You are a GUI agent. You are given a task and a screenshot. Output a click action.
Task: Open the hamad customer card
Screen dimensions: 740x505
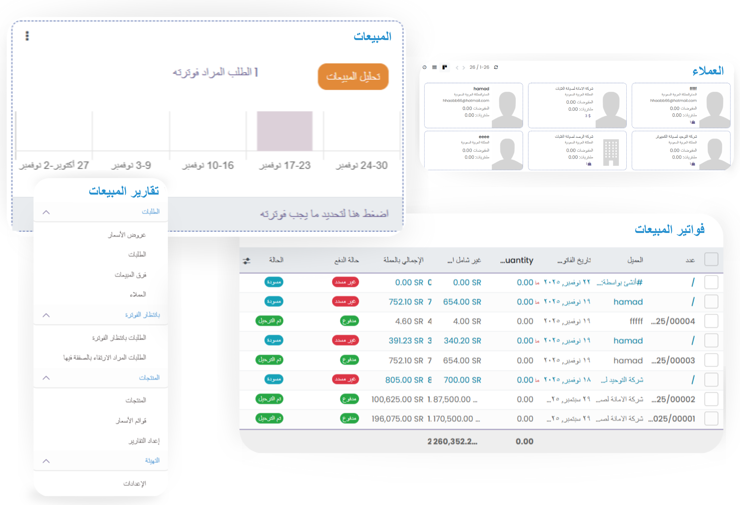coord(473,105)
